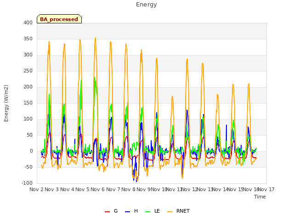Click the 100 y-axis tick label

pyautogui.click(x=28, y=119)
